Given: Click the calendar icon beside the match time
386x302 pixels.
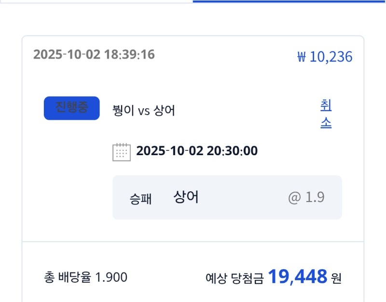Looking at the screenshot, I should click(122, 152).
